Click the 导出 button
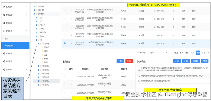The height and width of the screenshot is (101, 211). [186, 61]
